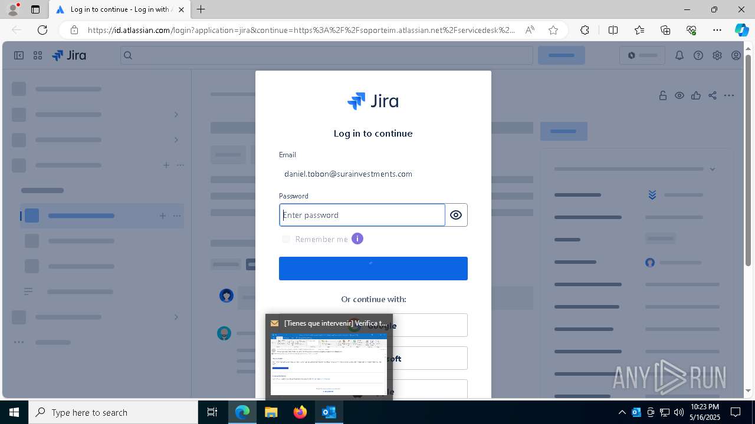Open the Windows Start menu

(x=14, y=412)
